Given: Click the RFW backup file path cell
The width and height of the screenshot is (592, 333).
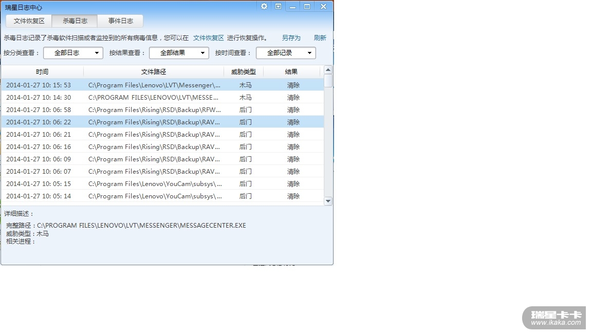Looking at the screenshot, I should coord(154,110).
